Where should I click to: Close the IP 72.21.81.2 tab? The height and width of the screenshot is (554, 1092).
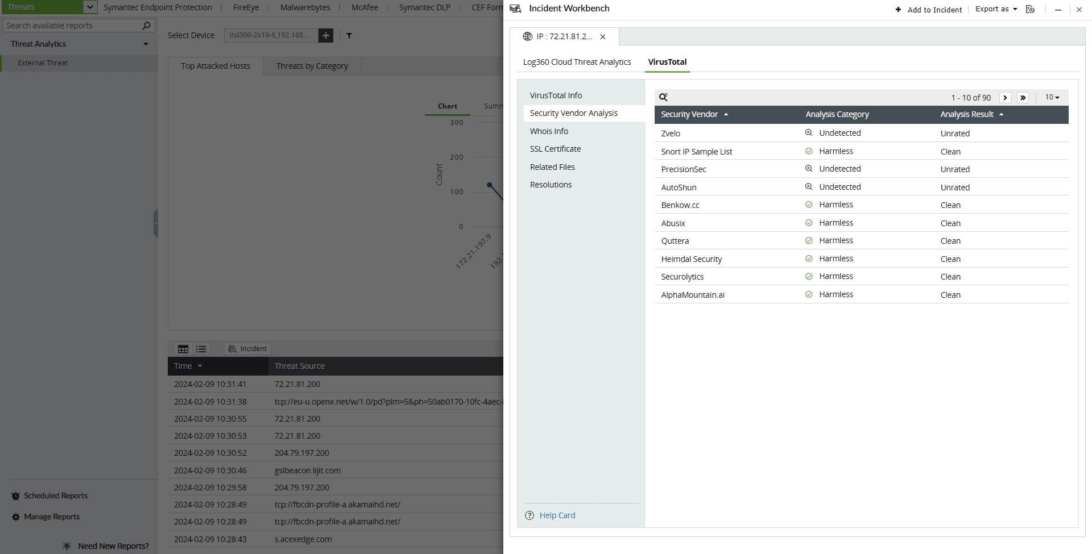pyautogui.click(x=603, y=37)
